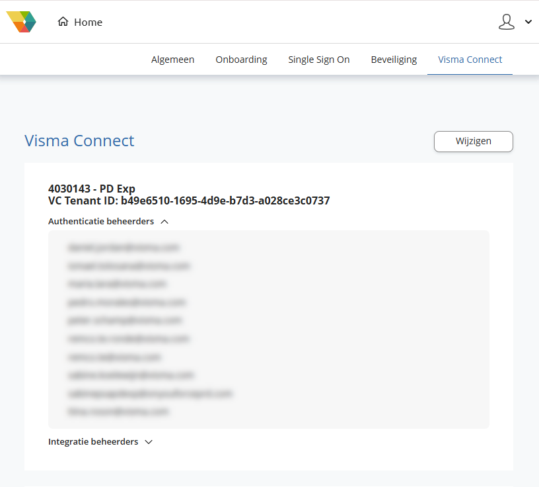The width and height of the screenshot is (539, 487).
Task: Click the Visma Connect page heading
Action: (x=79, y=140)
